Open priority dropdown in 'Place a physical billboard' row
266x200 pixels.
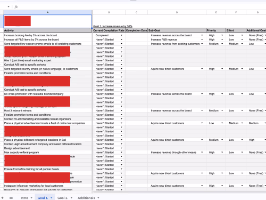click(222, 140)
